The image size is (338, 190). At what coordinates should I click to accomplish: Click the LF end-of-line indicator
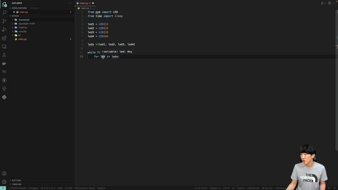pyautogui.click(x=233, y=188)
